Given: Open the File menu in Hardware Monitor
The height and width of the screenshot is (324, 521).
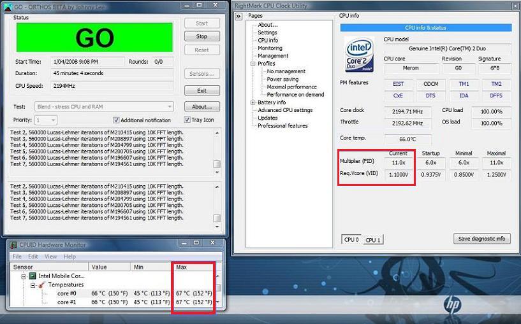Looking at the screenshot, I should tap(17, 257).
